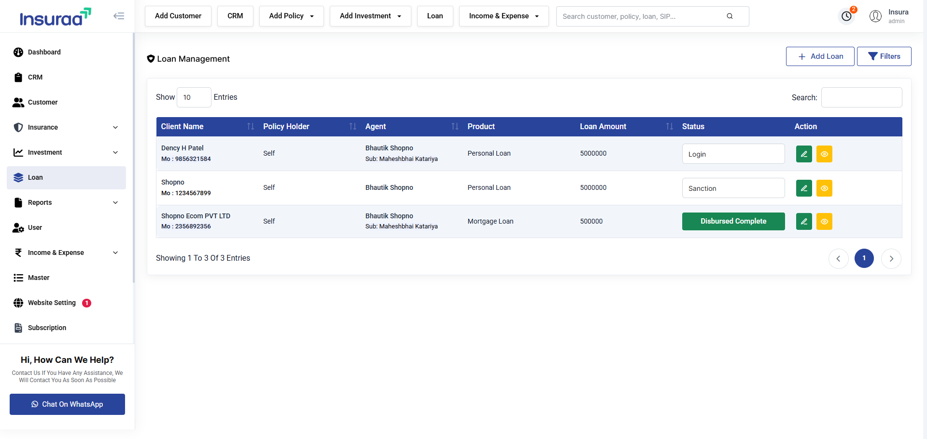View the Shopno loan details
Screen dimensions: 927x439
point(824,188)
